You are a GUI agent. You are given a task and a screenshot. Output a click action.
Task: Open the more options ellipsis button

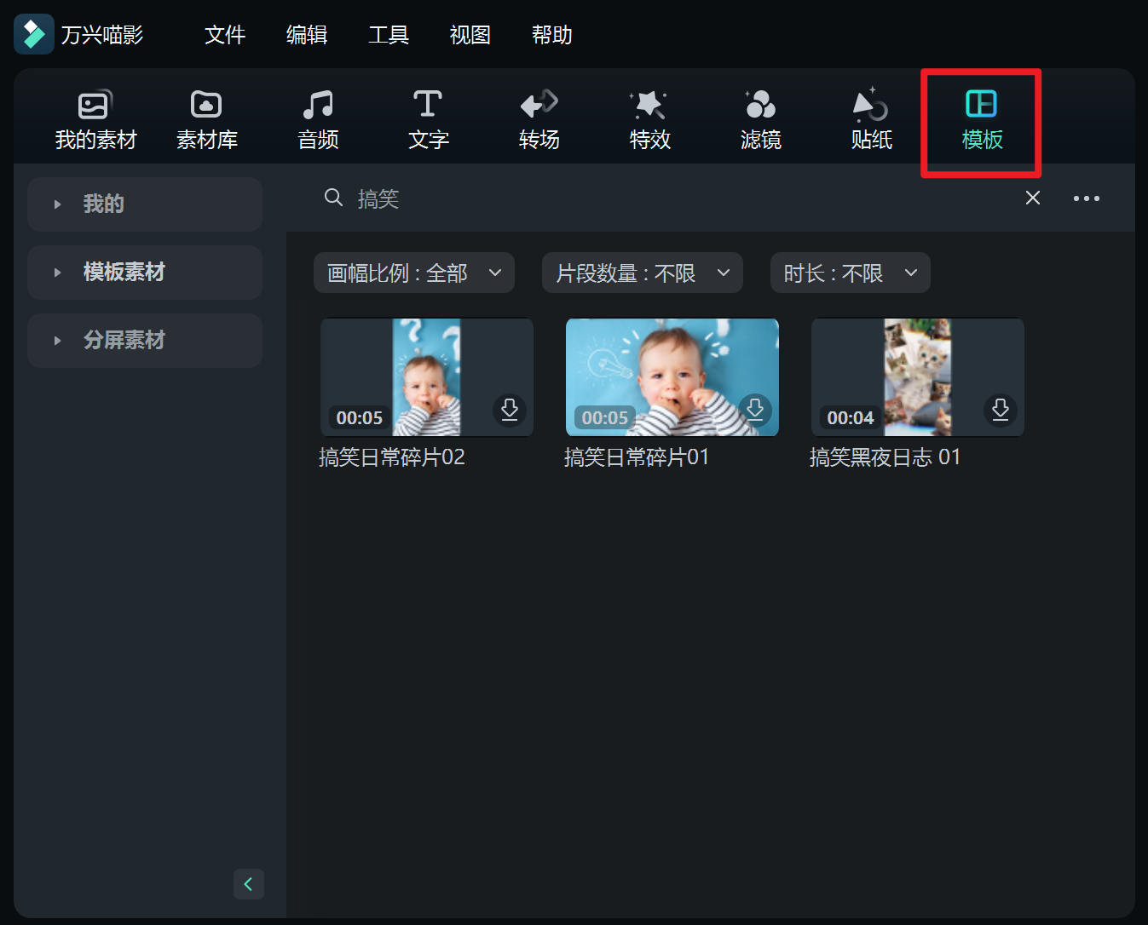1086,198
